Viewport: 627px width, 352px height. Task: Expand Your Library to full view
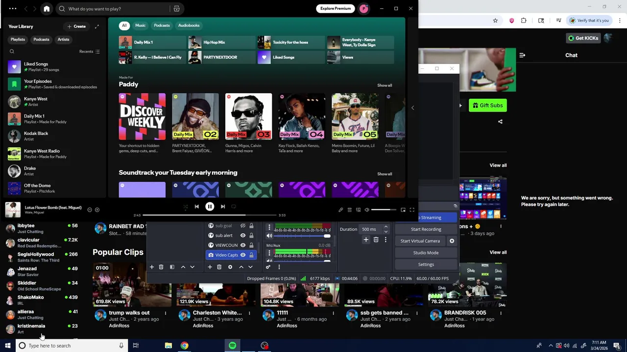click(x=96, y=26)
